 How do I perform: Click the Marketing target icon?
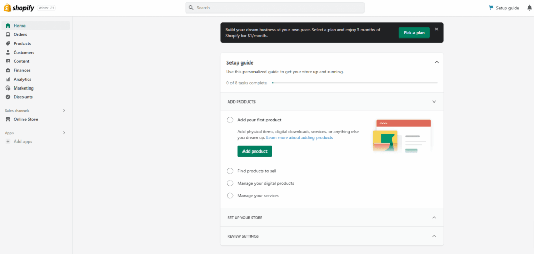[x=8, y=88]
